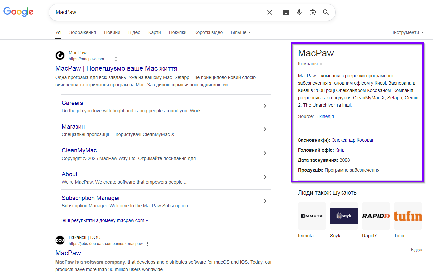Click the Київ headquarters link
Image resolution: width=433 pixels, height=276 pixels.
(x=340, y=150)
